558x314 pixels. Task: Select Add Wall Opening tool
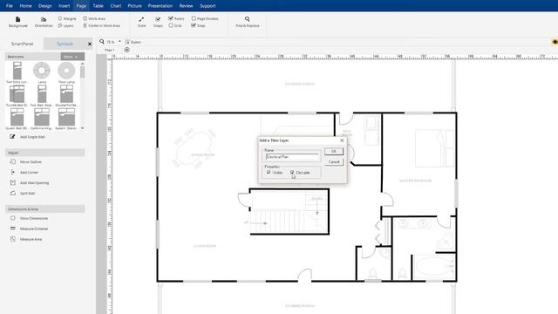point(30,182)
